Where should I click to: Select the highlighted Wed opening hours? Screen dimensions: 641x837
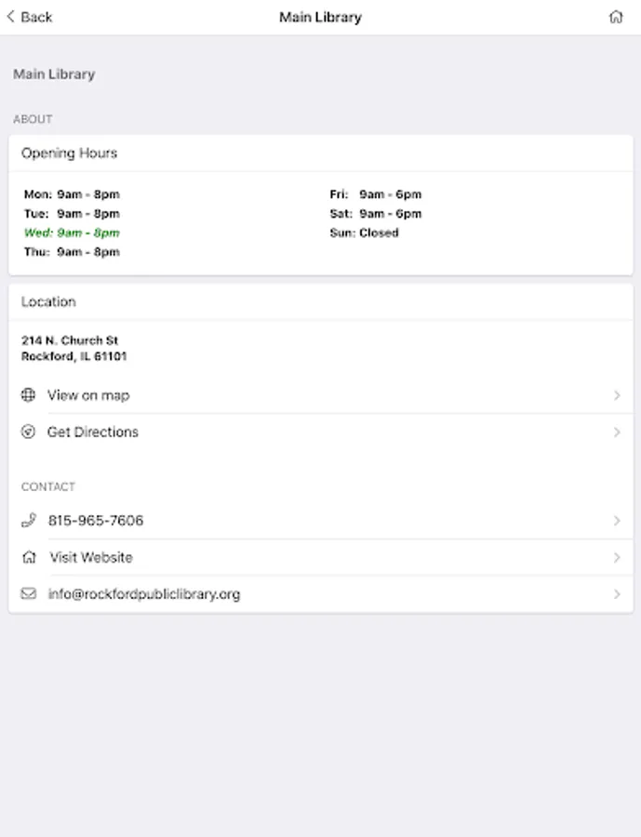[x=72, y=232]
